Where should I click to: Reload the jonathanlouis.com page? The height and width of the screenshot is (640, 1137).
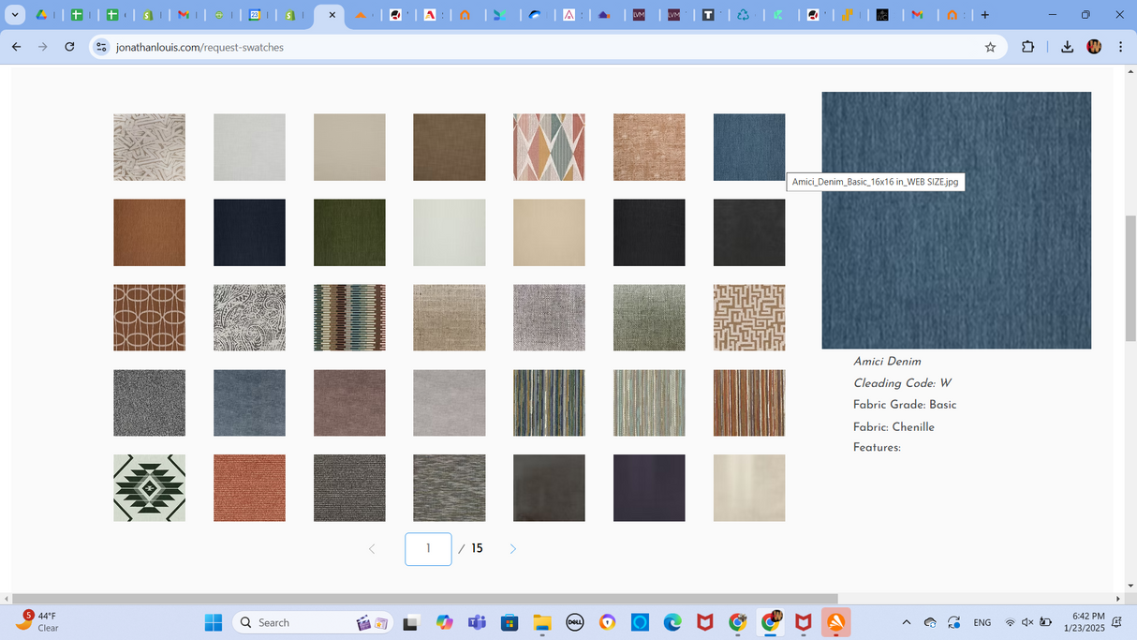click(x=69, y=47)
